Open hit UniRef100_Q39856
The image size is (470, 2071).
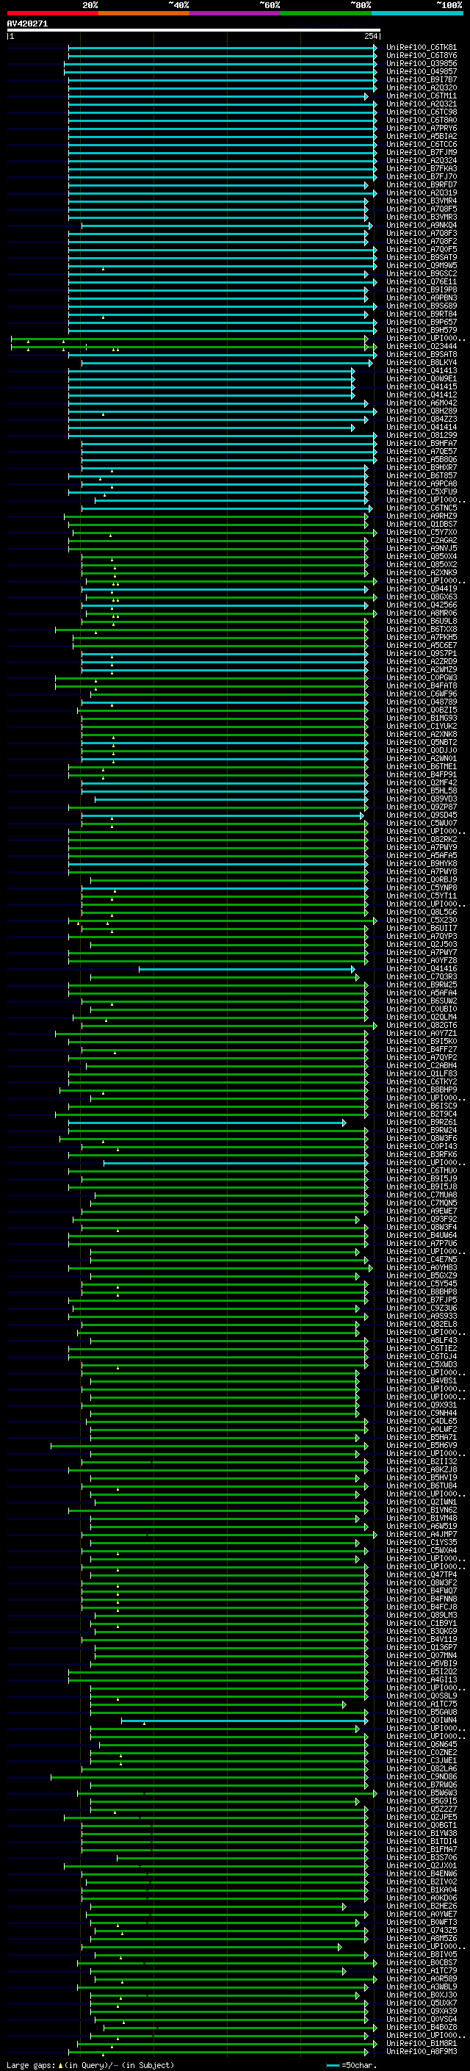coord(421,63)
